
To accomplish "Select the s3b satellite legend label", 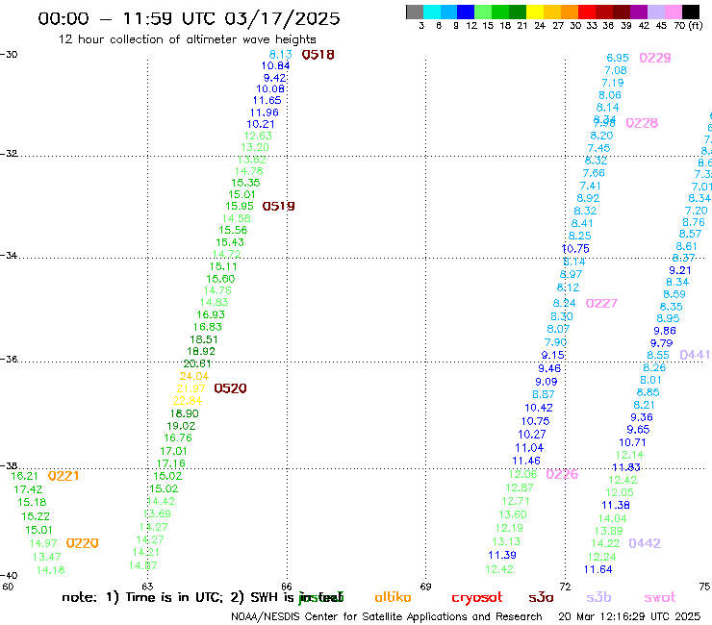I will click(598, 597).
